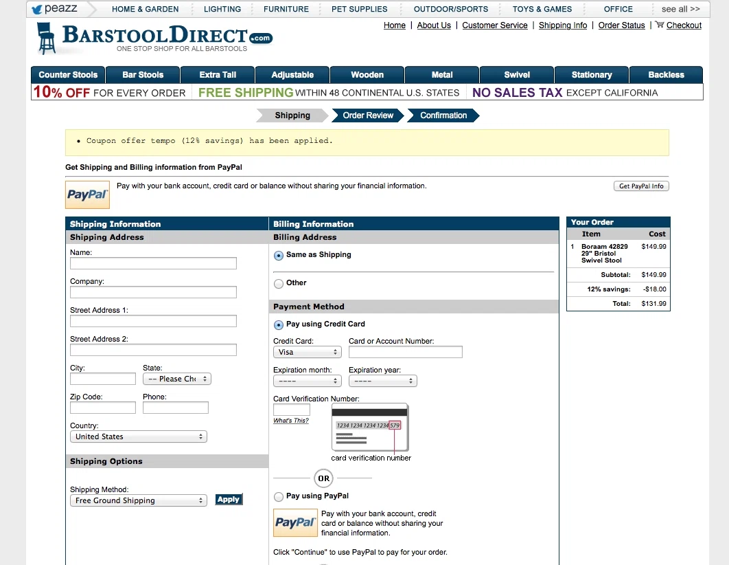Go to Lighting category
This screenshot has width=729, height=565.
222,9
